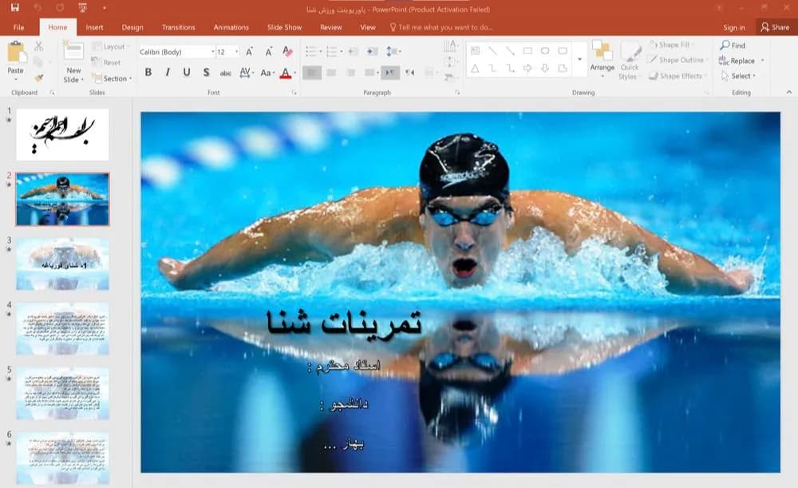
Task: Switch to the Review tab
Action: [x=331, y=27]
